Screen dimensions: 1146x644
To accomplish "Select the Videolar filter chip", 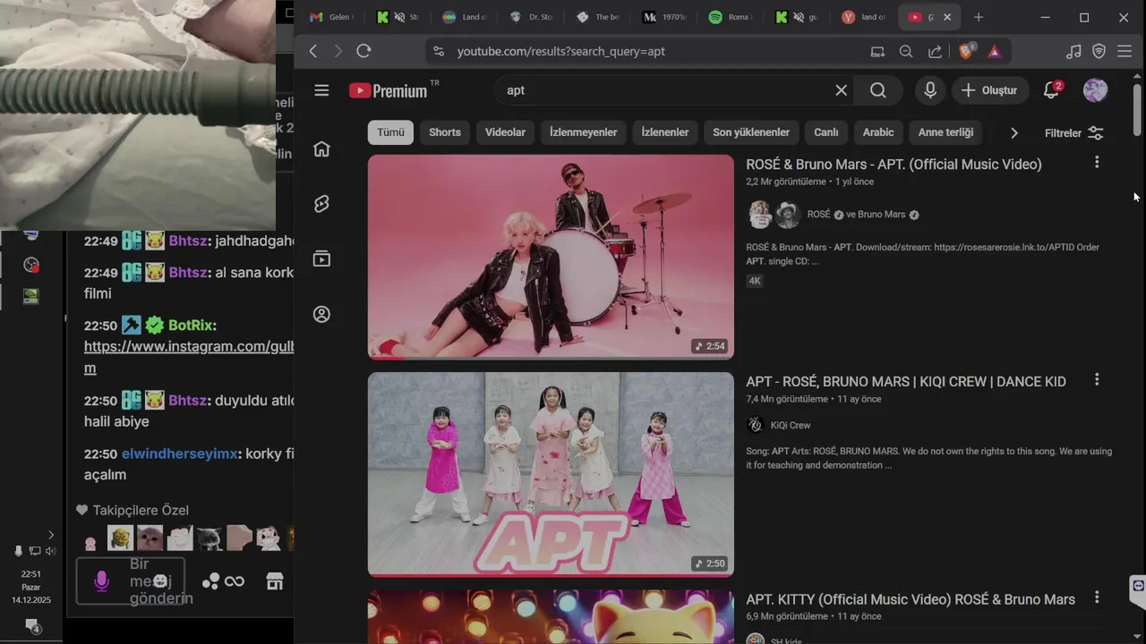I will (x=505, y=132).
